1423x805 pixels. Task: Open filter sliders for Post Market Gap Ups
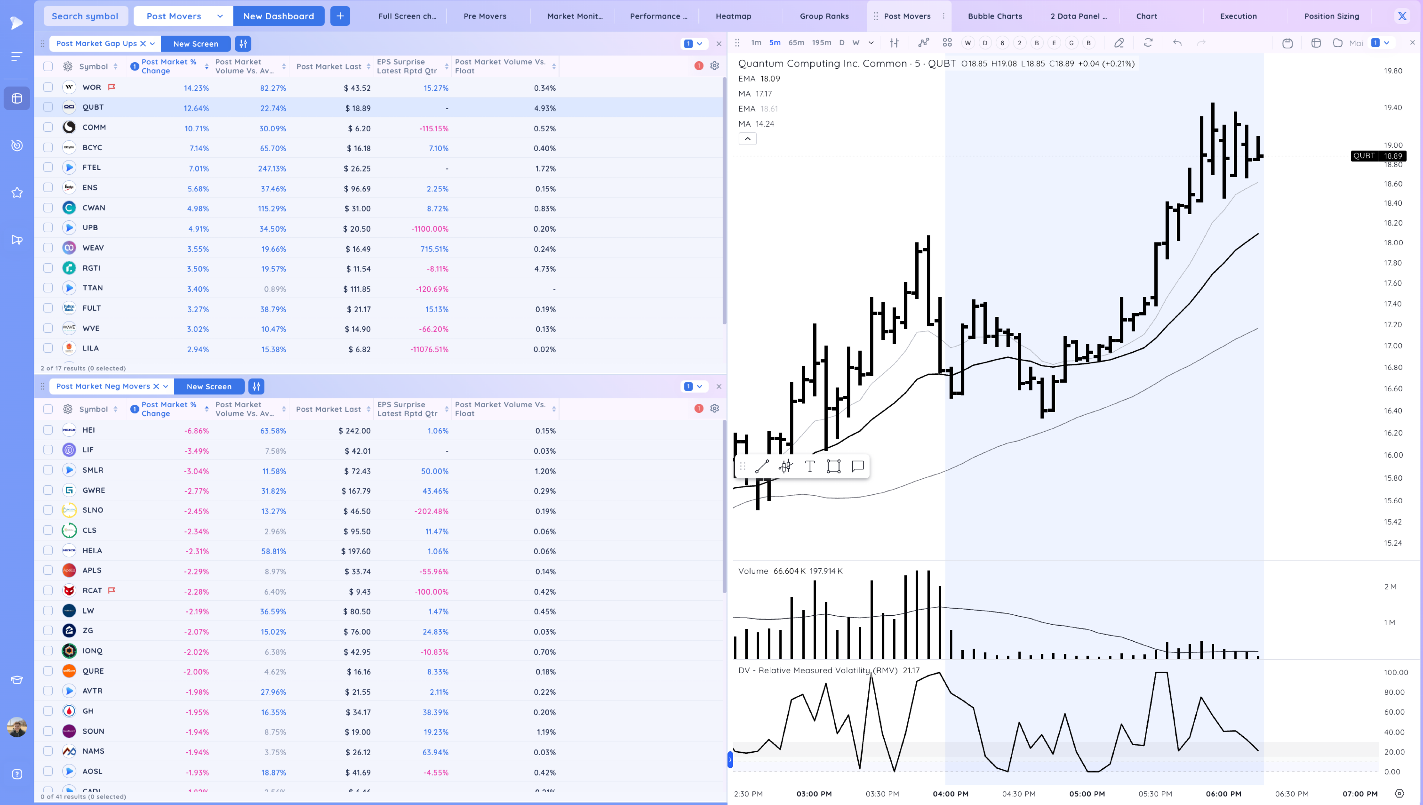click(x=243, y=44)
